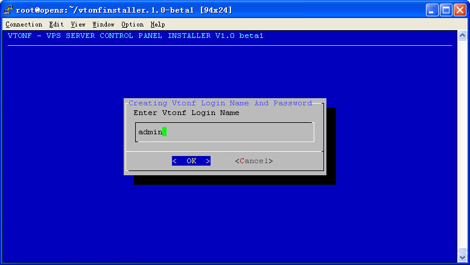Open the Connection menu
The width and height of the screenshot is (470, 265).
point(24,24)
